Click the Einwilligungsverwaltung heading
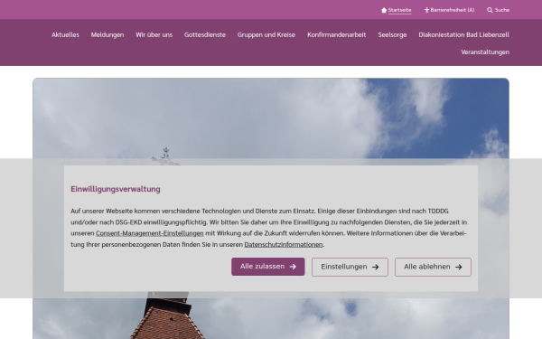 [x=116, y=189]
